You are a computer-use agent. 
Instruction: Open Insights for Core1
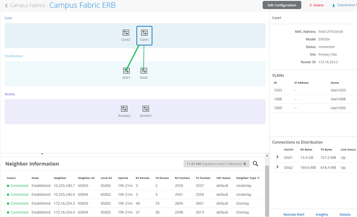(322, 214)
